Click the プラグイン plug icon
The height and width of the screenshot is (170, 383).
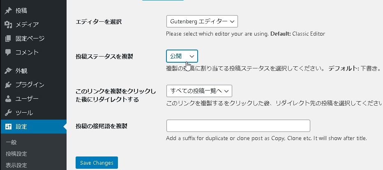point(8,85)
